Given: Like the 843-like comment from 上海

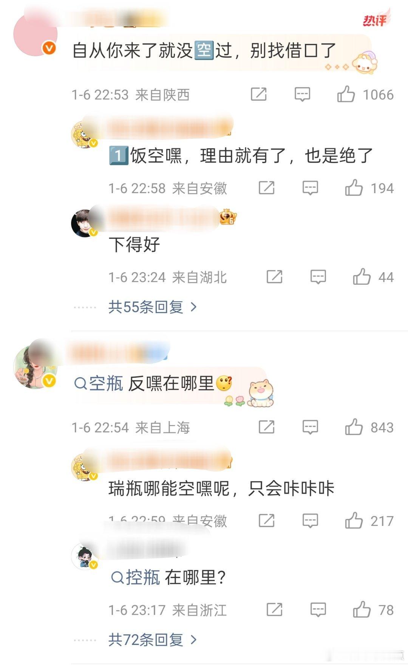Looking at the screenshot, I should coord(354,427).
